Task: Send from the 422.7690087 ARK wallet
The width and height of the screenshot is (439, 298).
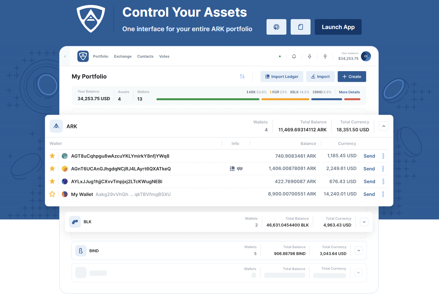Action: pyautogui.click(x=369, y=182)
